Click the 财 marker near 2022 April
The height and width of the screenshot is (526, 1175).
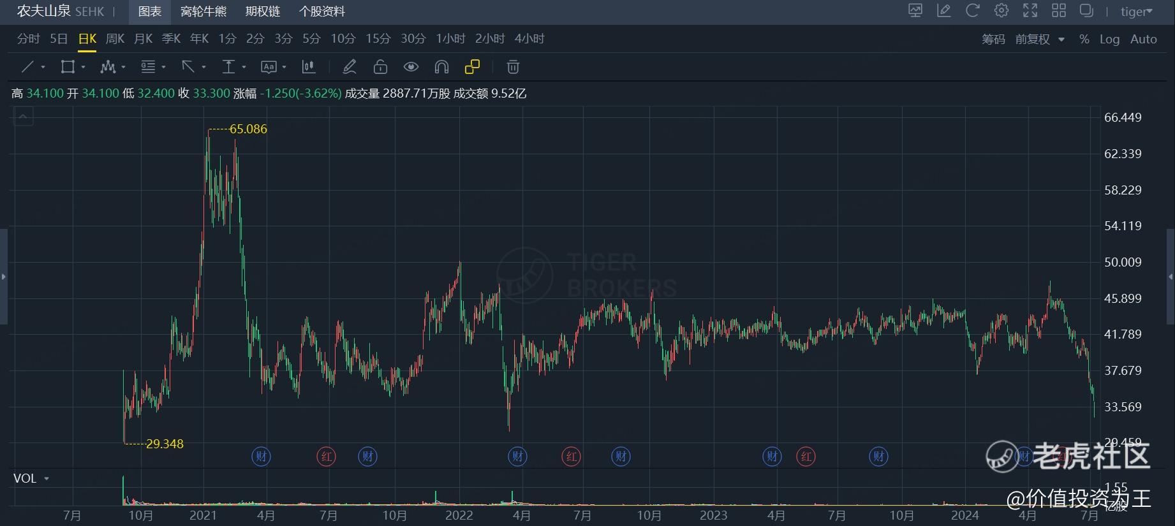click(517, 457)
